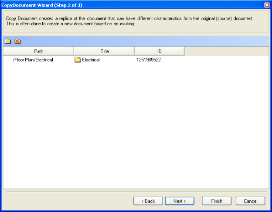Select the /Floor Plan/Electrical path cell
The image size is (272, 212).
(33, 60)
